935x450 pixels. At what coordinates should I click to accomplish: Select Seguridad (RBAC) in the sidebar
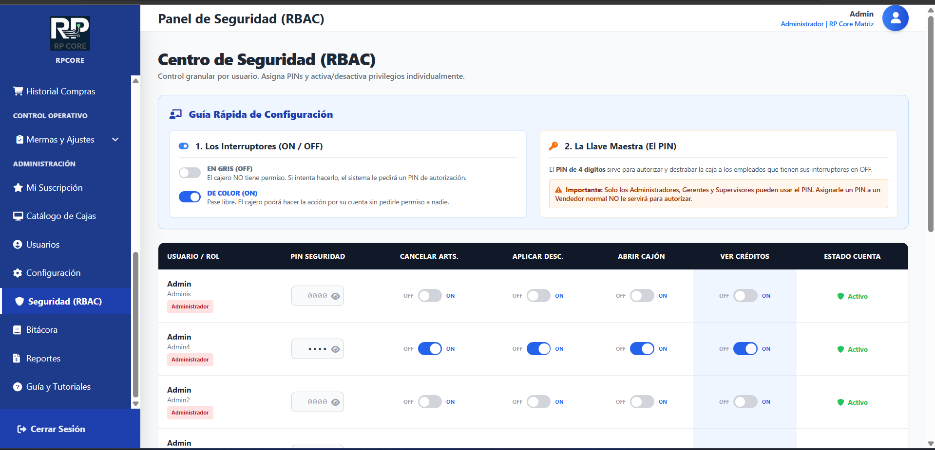[66, 301]
